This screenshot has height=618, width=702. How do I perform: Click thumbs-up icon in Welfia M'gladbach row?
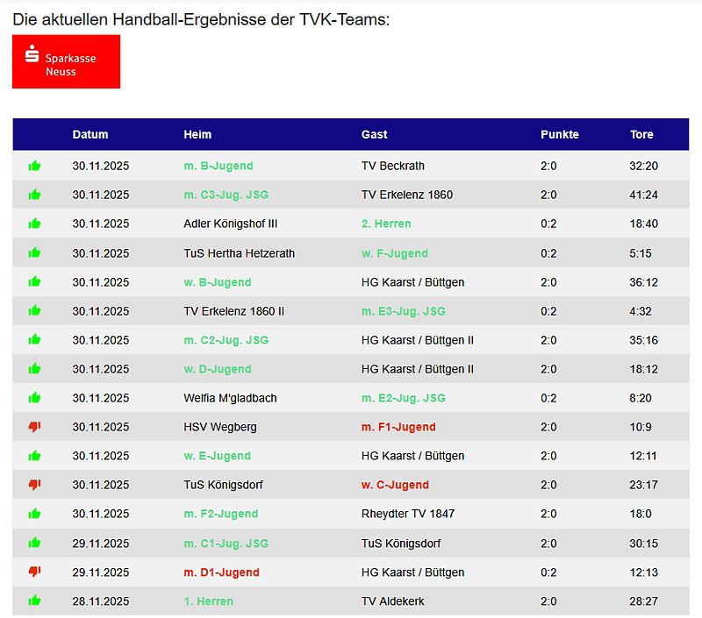(x=35, y=398)
